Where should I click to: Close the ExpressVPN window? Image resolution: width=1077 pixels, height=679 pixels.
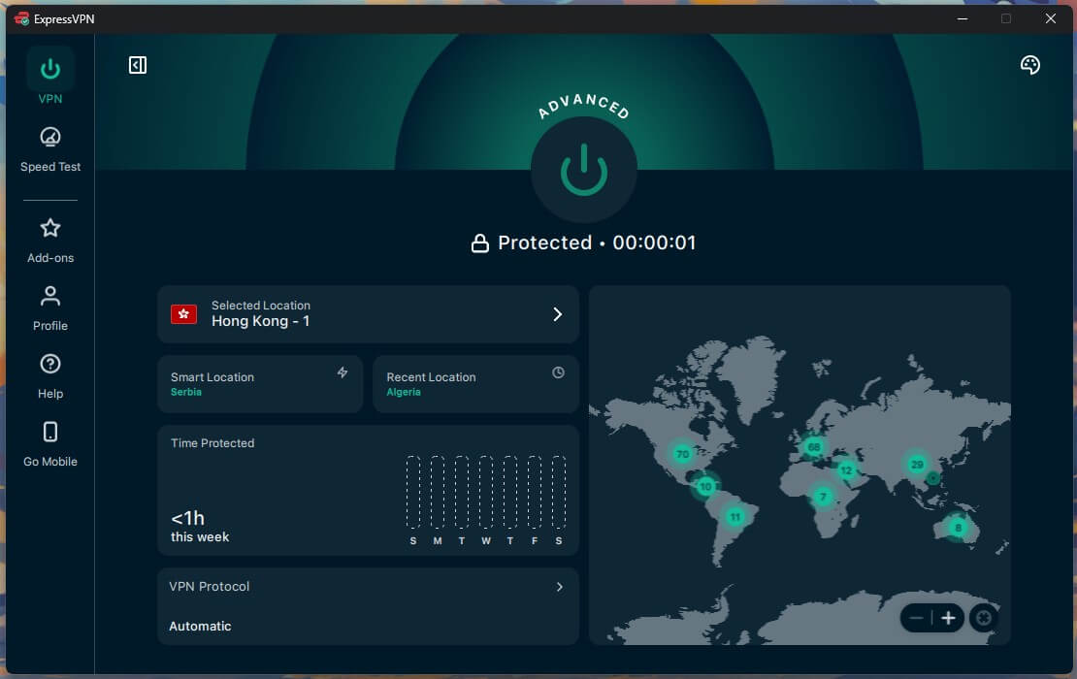pos(1050,18)
